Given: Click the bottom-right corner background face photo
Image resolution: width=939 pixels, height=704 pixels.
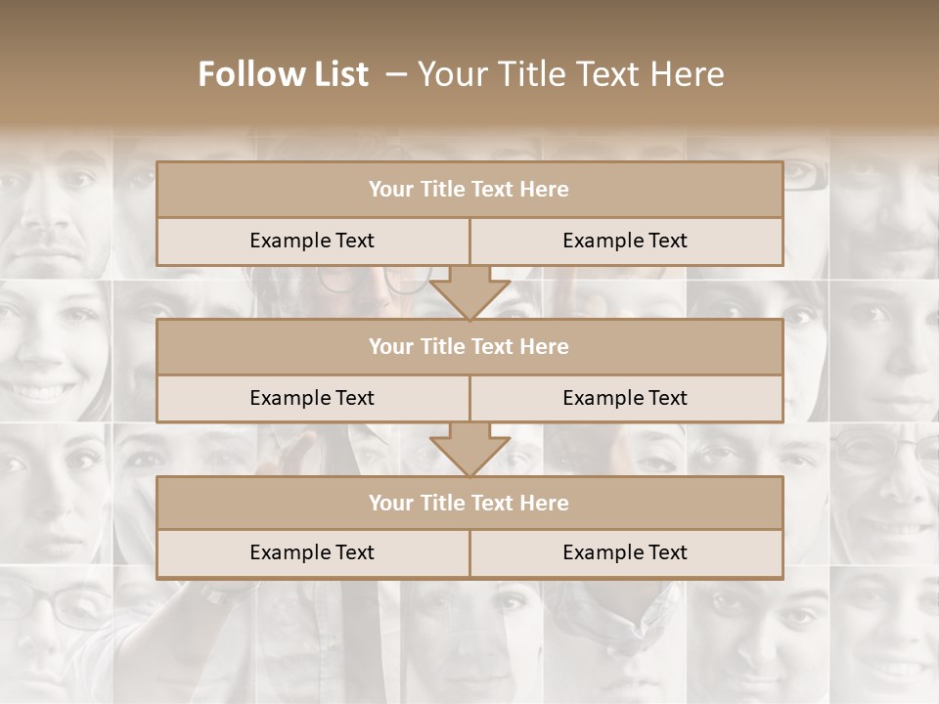Looking at the screenshot, I should pyautogui.click(x=885, y=636).
